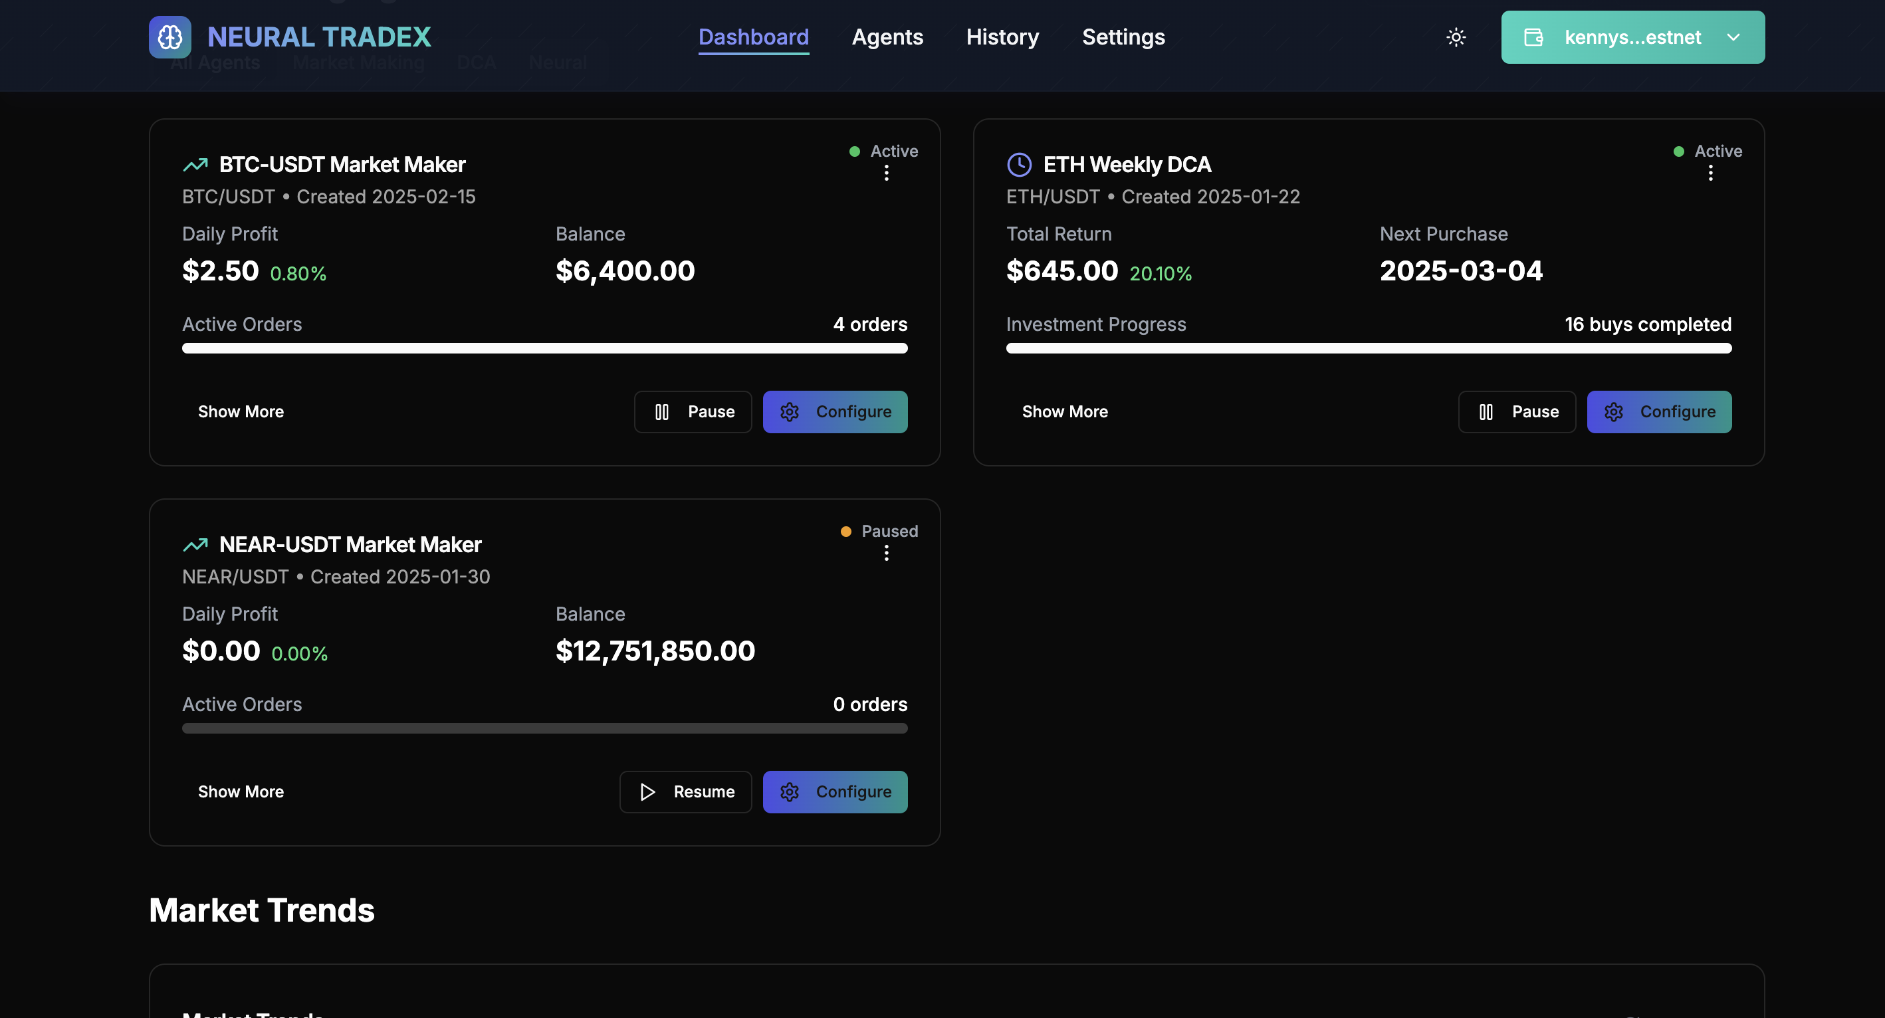Resume the NEAR-USDT Market Maker agent
The width and height of the screenshot is (1885, 1018).
(x=685, y=792)
